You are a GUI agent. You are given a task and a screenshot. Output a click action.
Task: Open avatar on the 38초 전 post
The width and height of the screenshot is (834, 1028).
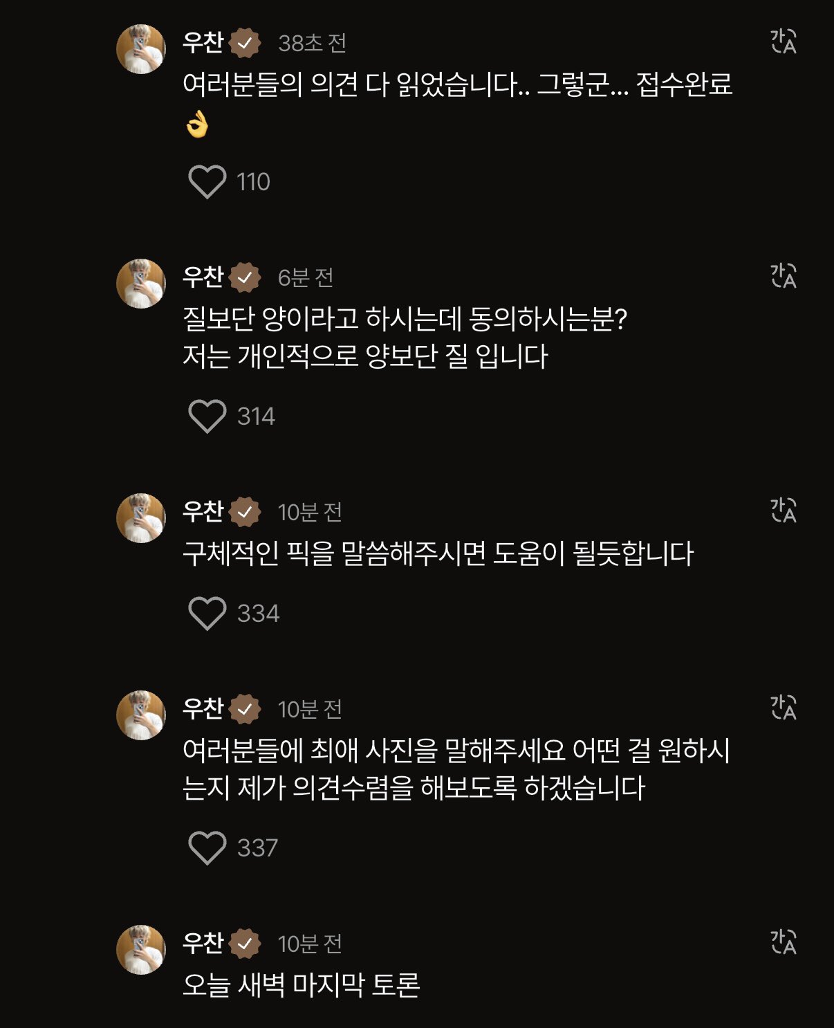[141, 49]
